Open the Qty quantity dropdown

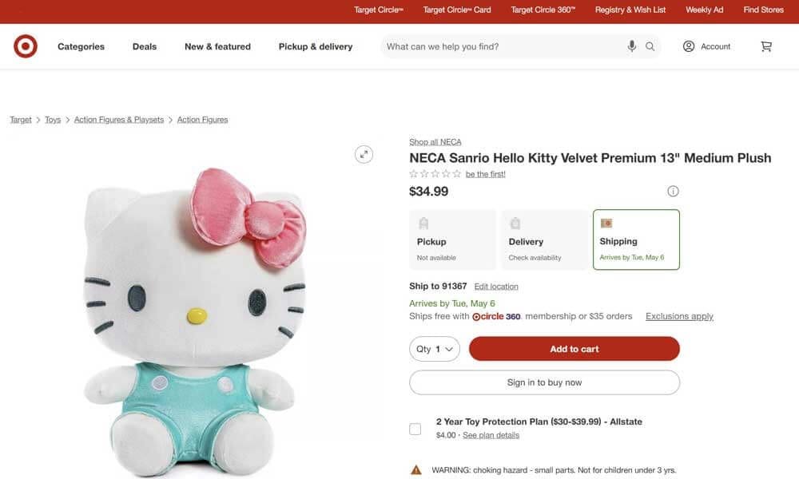[x=434, y=349]
